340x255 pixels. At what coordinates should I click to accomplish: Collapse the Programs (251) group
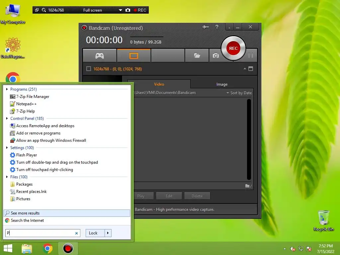(x=7, y=89)
